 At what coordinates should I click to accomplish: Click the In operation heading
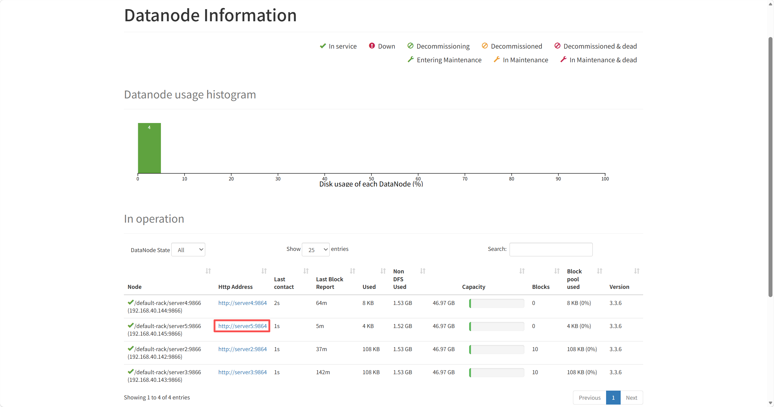click(x=154, y=219)
